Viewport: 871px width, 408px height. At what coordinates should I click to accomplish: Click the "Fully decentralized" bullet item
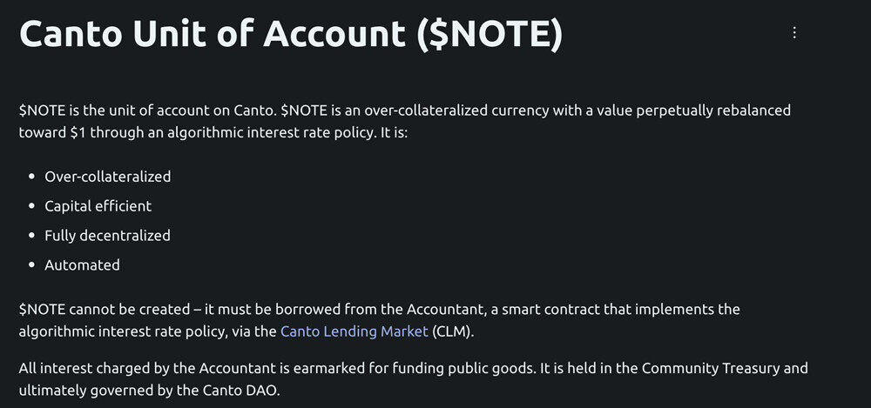[x=108, y=236]
